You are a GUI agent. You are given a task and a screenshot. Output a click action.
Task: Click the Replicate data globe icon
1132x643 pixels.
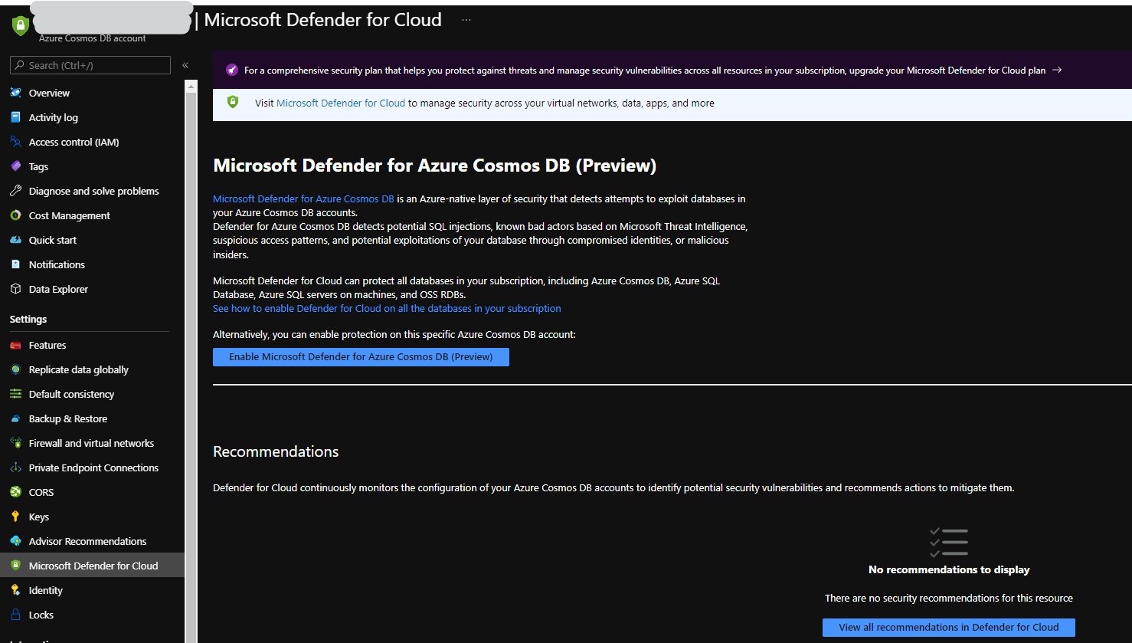click(x=15, y=369)
